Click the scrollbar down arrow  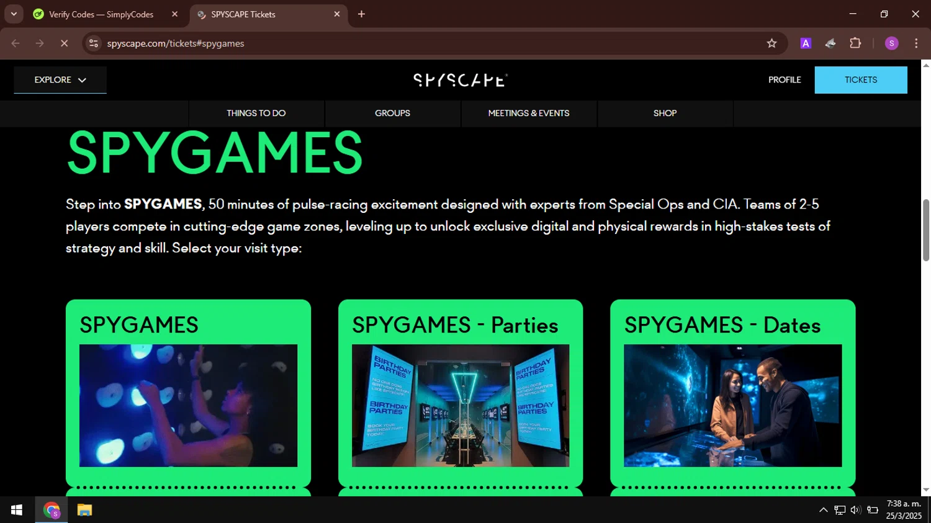click(926, 490)
